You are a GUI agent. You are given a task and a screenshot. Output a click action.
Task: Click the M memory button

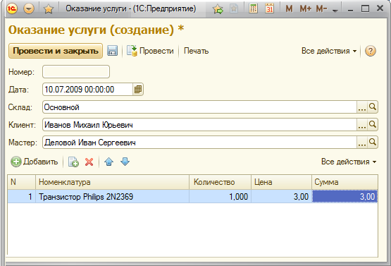coord(289,9)
